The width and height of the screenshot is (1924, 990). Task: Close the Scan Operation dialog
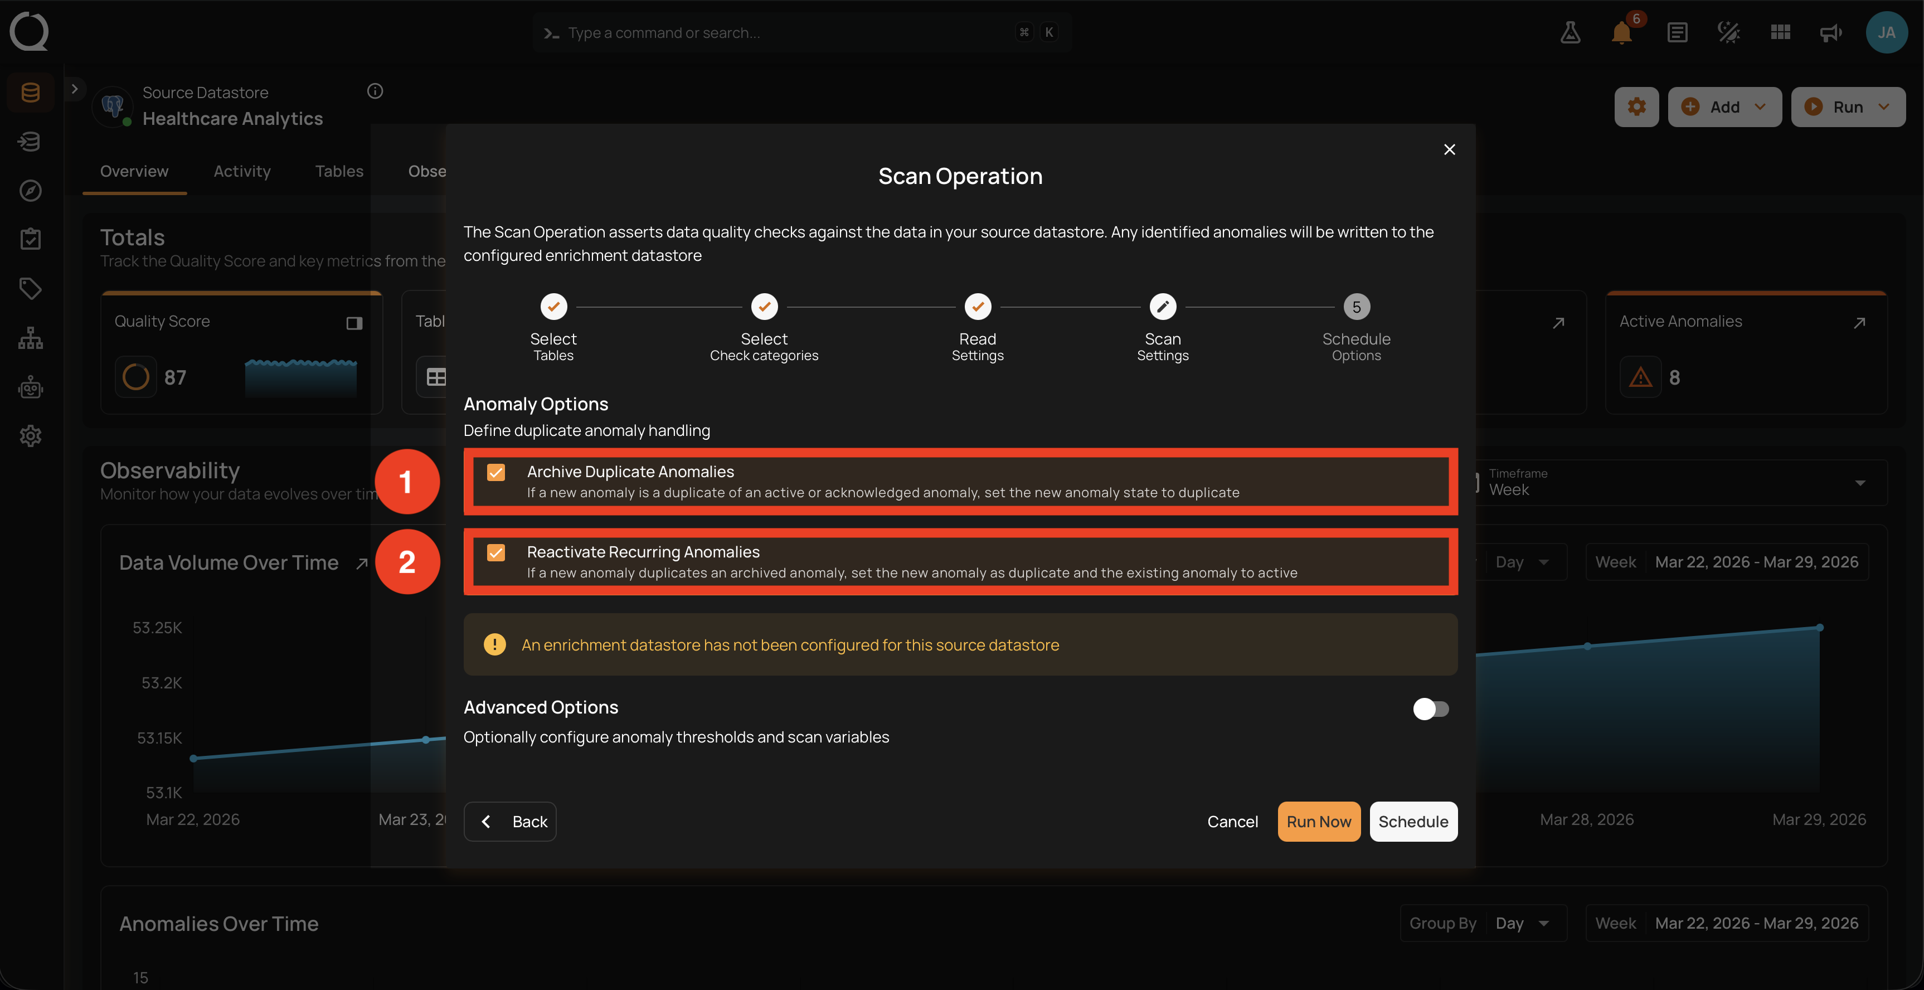1449,149
